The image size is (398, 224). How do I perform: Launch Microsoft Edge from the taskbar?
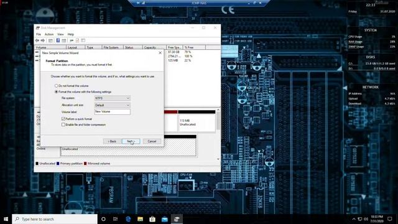coord(128,219)
